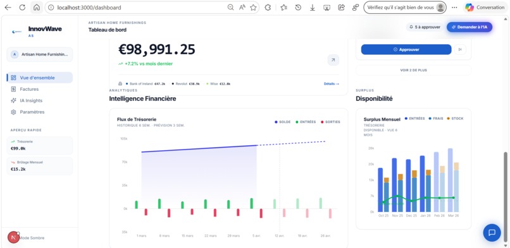The width and height of the screenshot is (510, 248).
Task: Click Wise €12.8k entry
Action: pos(218,84)
